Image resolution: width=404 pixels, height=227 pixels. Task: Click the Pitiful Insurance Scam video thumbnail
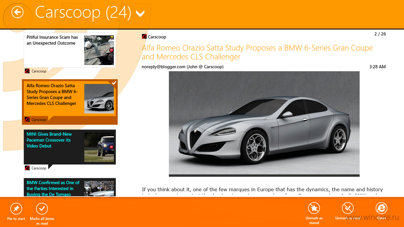pos(99,50)
